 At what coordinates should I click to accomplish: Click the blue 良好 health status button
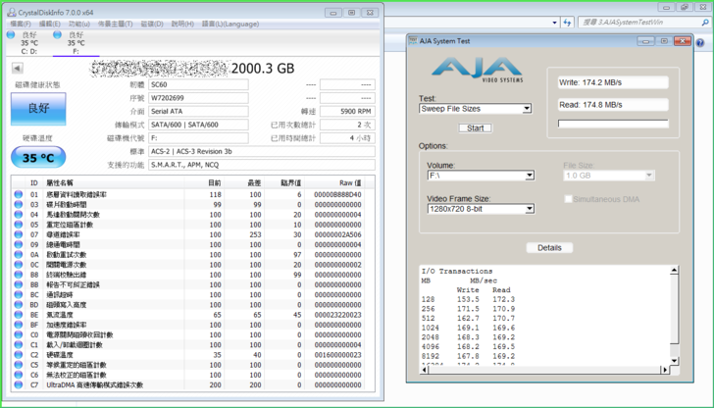(x=38, y=109)
